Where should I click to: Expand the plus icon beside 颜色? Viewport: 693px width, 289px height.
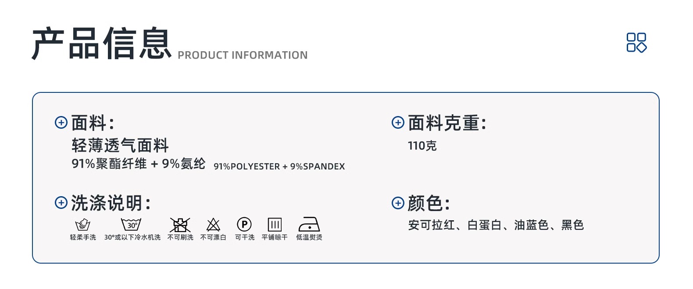398,203
